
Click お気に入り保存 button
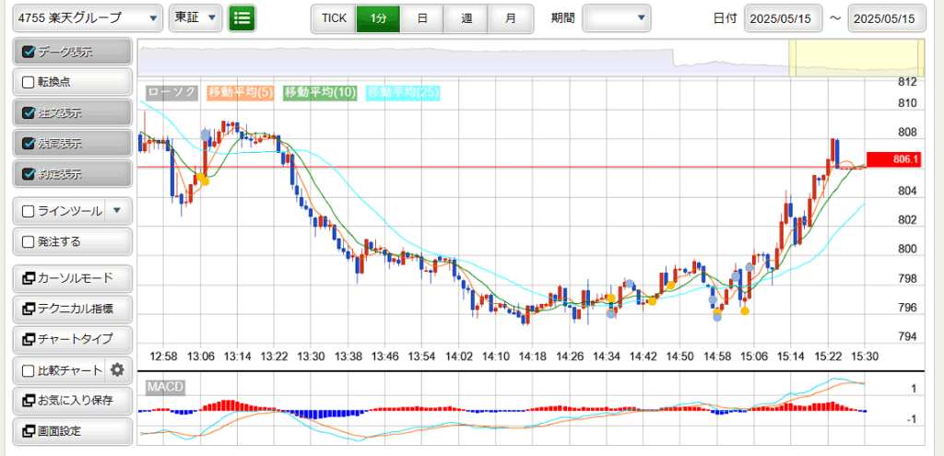pyautogui.click(x=72, y=400)
